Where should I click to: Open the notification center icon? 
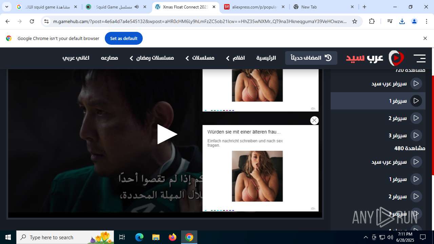[423, 237]
